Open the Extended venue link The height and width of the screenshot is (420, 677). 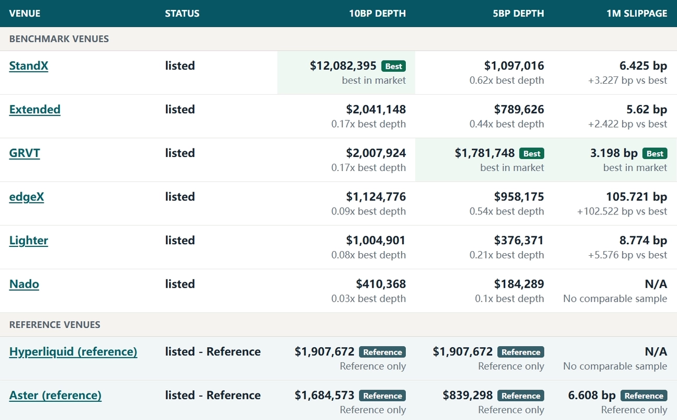(x=35, y=109)
